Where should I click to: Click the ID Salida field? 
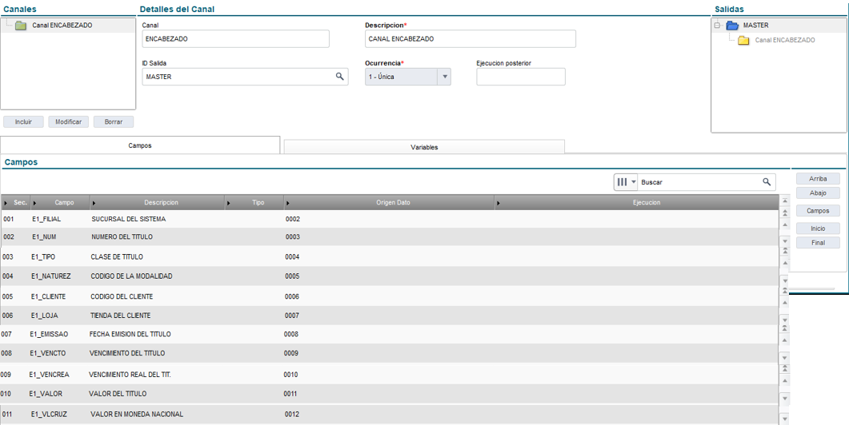[245, 77]
